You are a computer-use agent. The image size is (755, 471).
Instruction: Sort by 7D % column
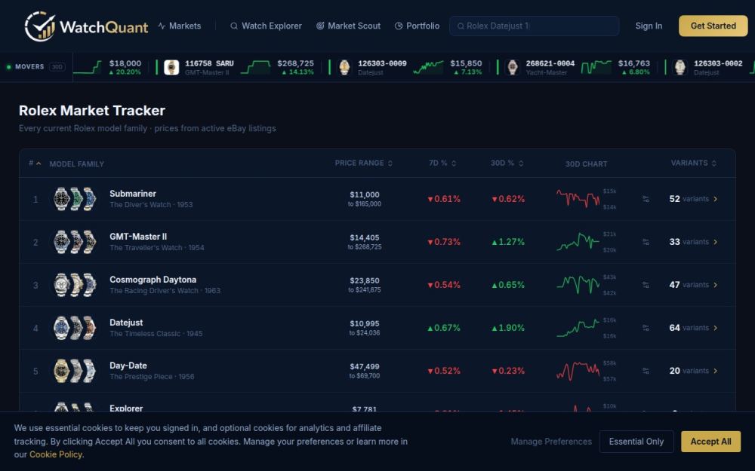pyautogui.click(x=442, y=164)
